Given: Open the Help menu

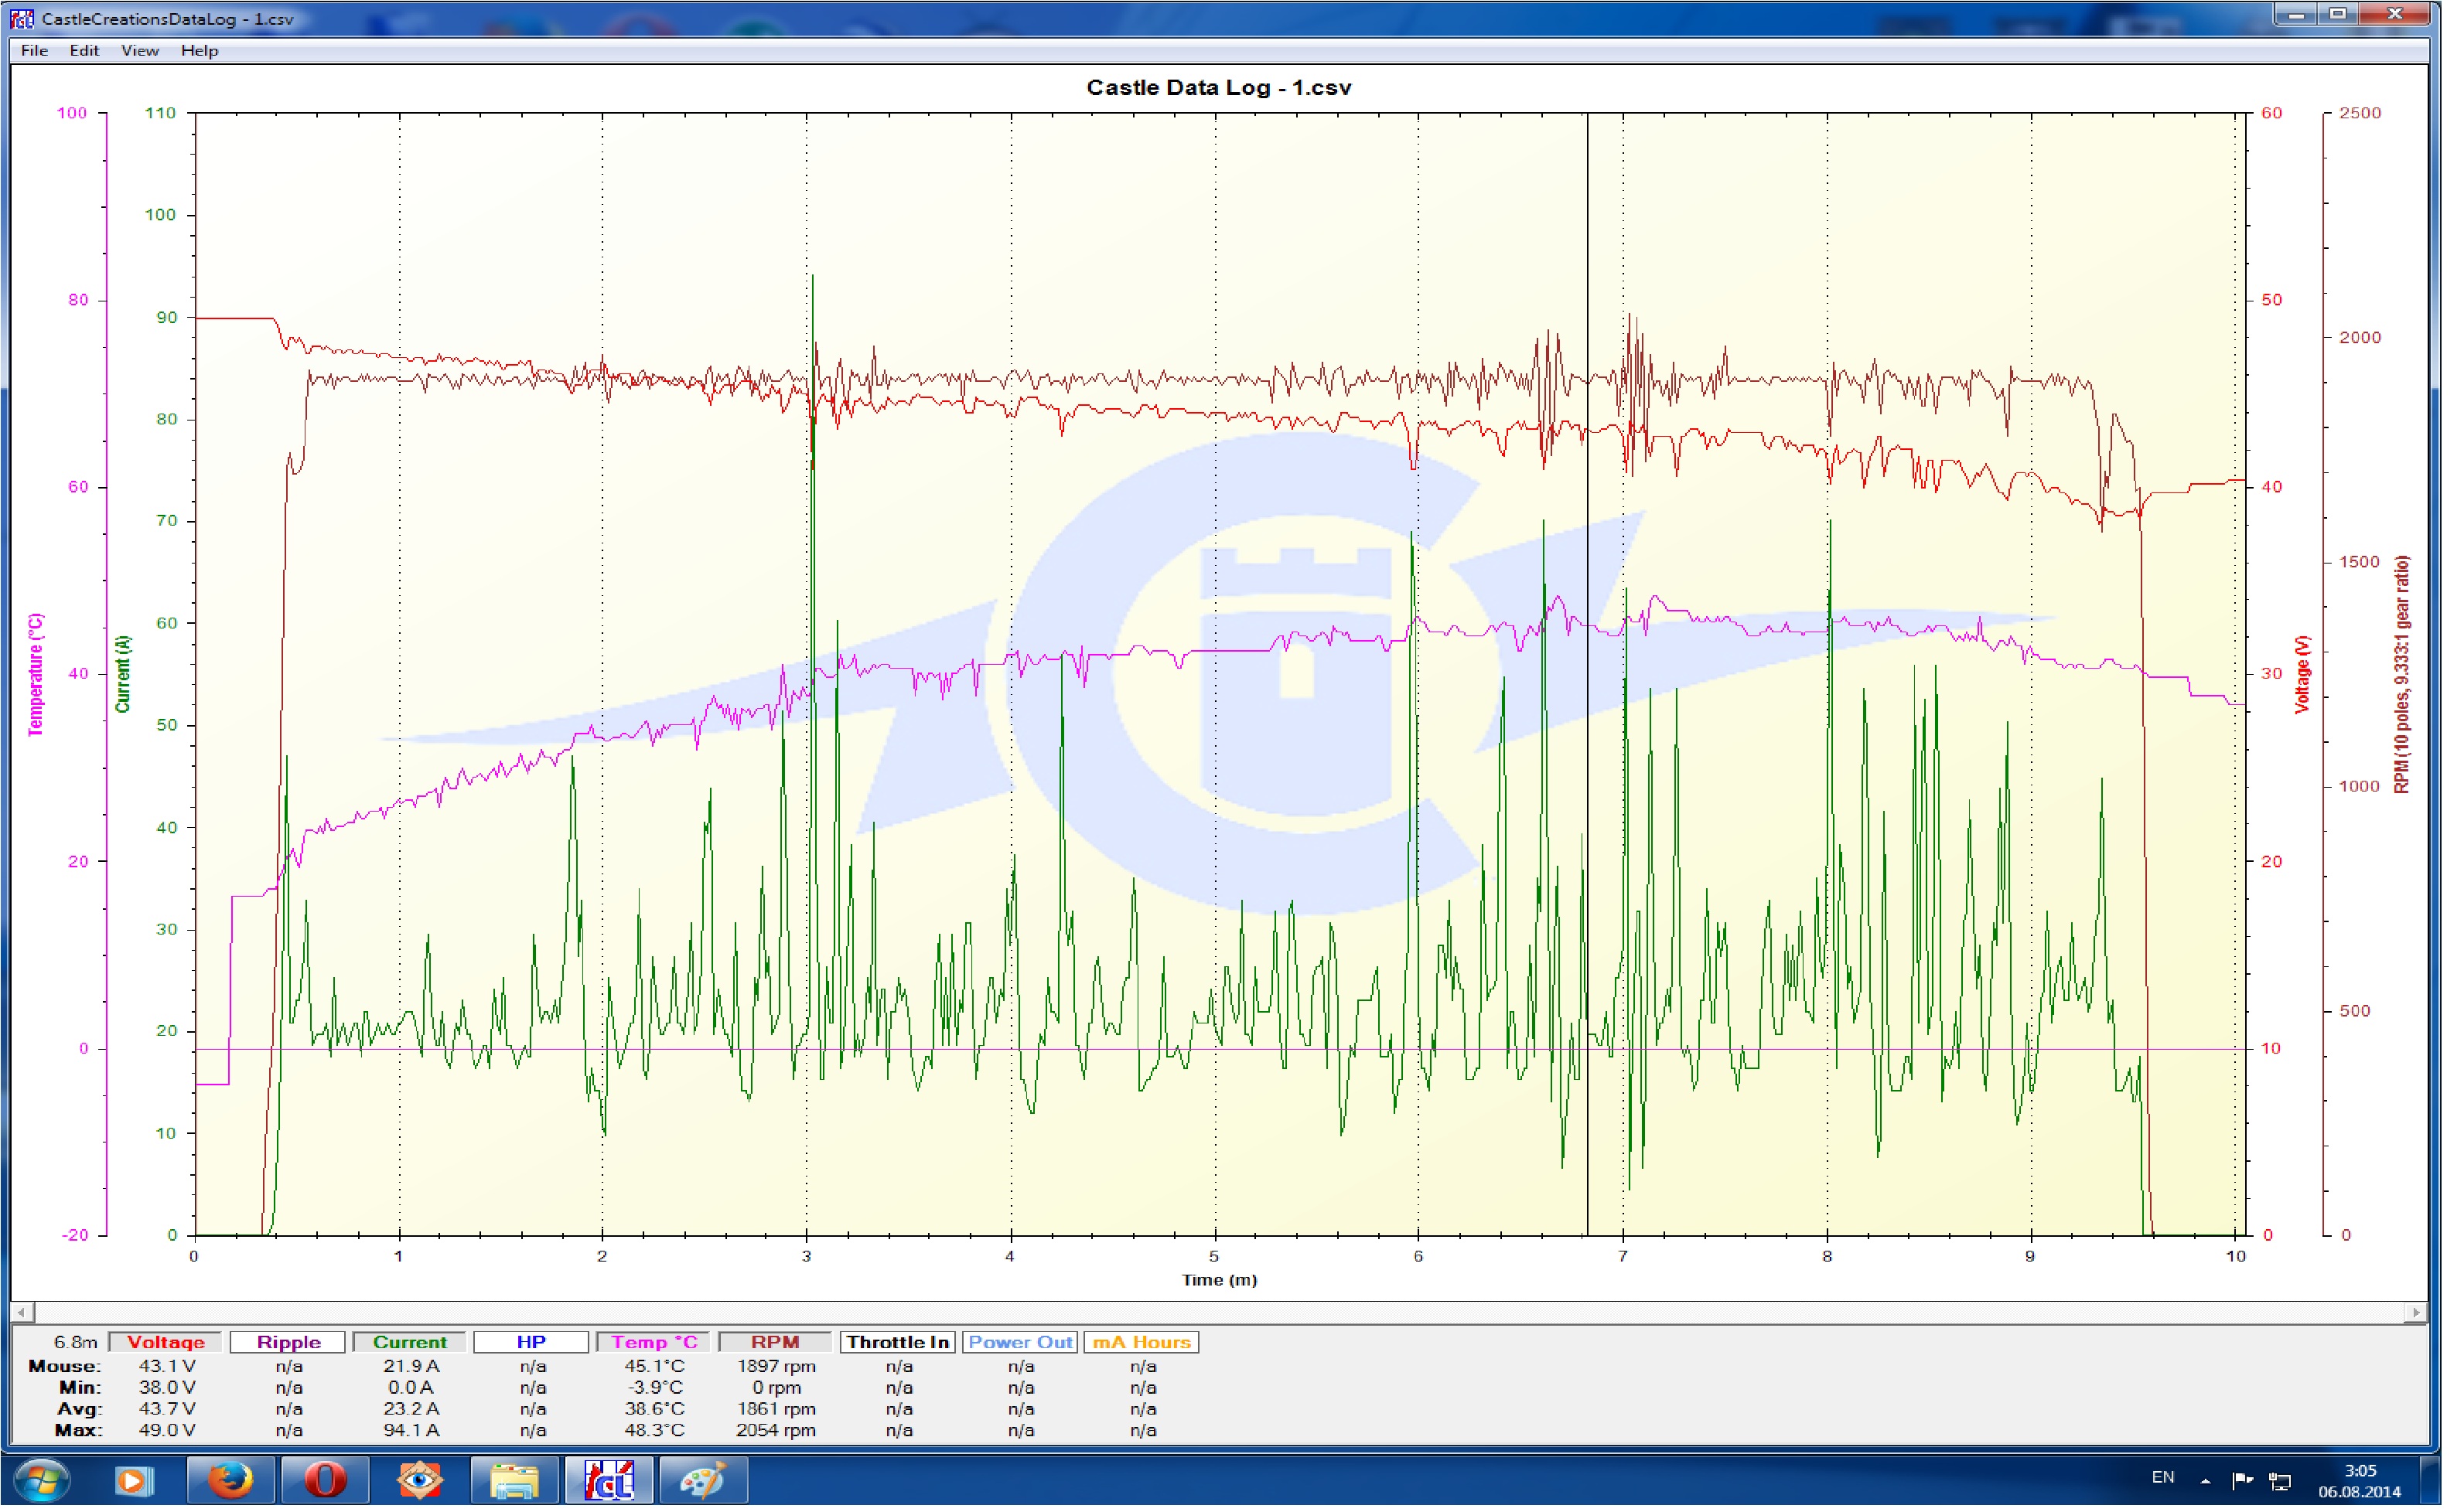Looking at the screenshot, I should coord(200,50).
